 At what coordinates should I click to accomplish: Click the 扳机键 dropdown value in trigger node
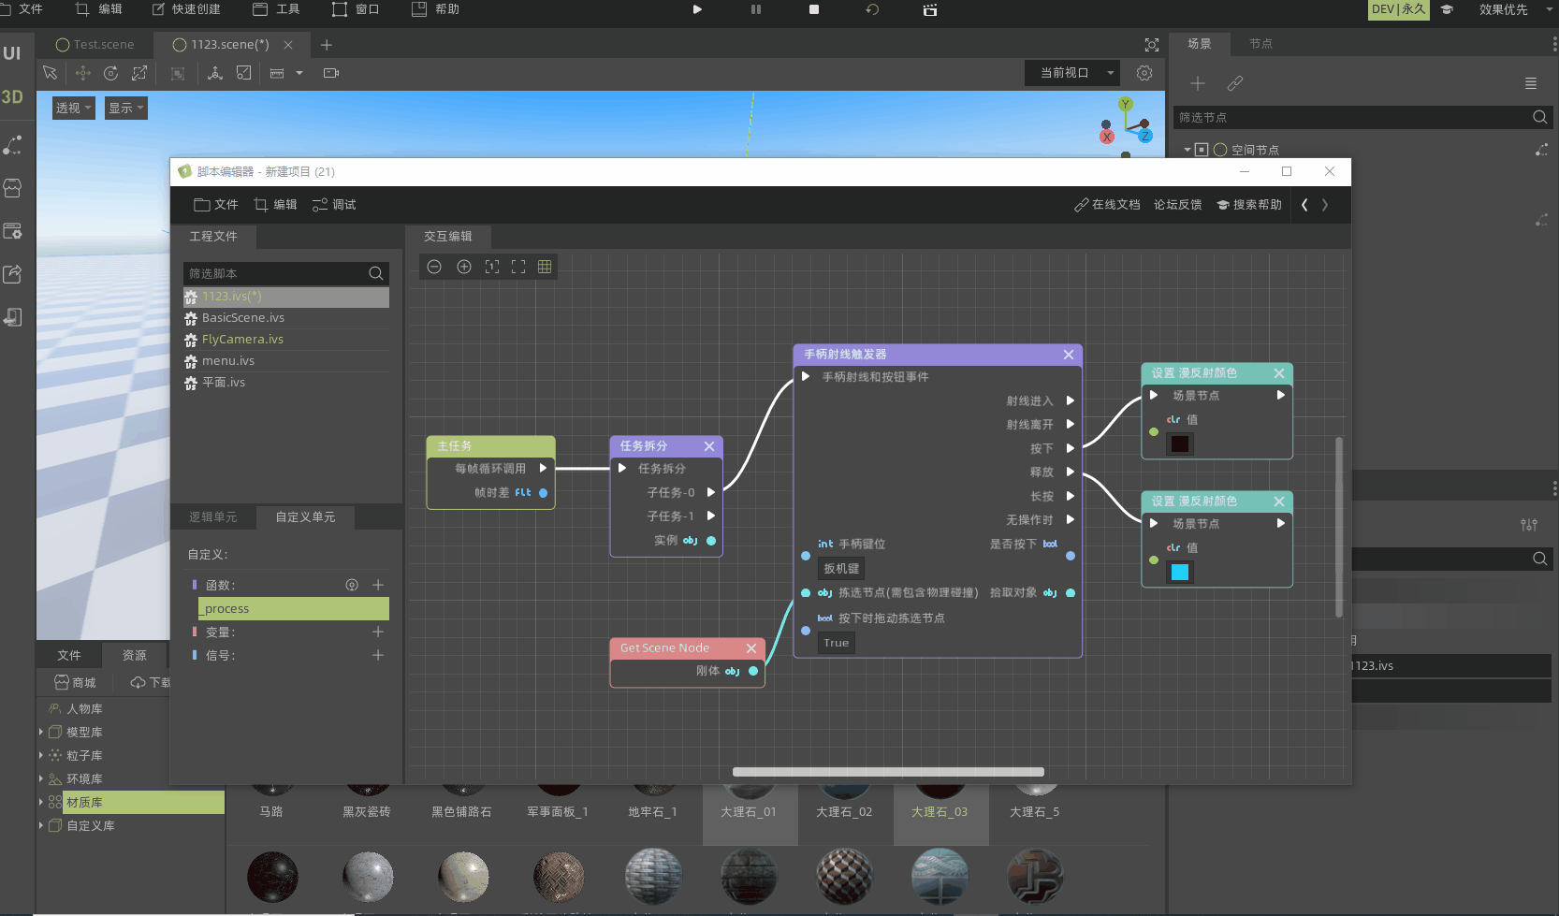(841, 569)
